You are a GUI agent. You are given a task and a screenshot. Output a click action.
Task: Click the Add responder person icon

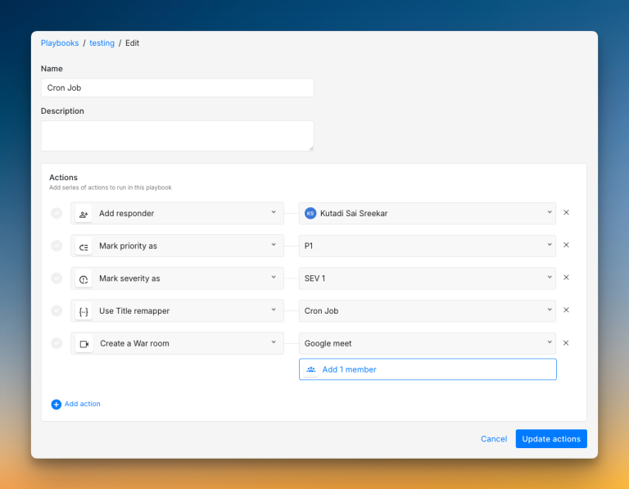pos(84,214)
